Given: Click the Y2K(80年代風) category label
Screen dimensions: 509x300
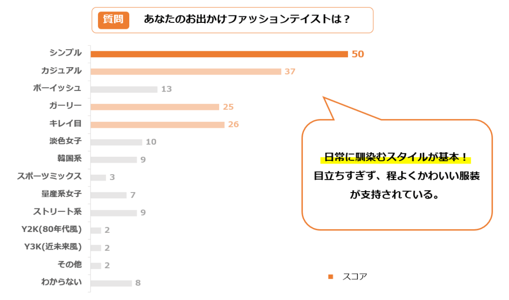Looking at the screenshot, I should (53, 230).
